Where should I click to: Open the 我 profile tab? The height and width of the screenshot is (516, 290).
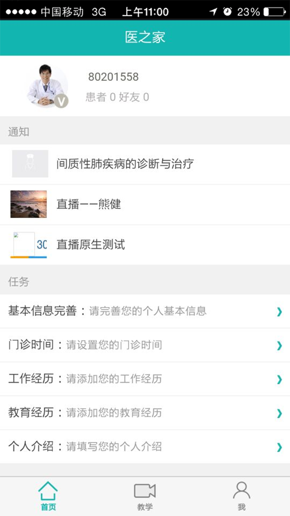pos(242,491)
